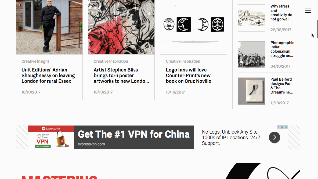This screenshot has width=318, height=179.
Task: Open the hamburger menu icon
Action: (308, 11)
